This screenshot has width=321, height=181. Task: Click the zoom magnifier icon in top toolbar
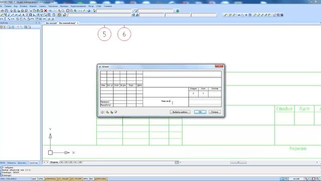coord(63,11)
